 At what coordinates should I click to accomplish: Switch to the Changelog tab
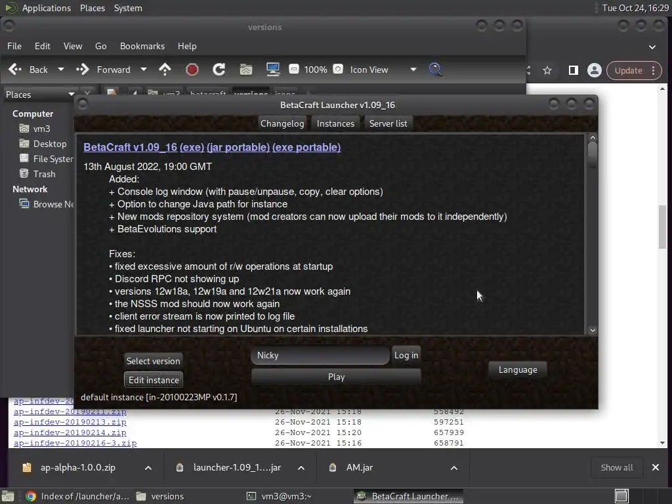[x=282, y=123]
